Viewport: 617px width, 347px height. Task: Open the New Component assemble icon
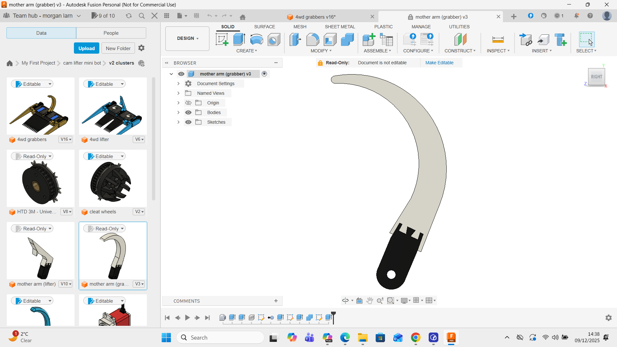pos(369,40)
